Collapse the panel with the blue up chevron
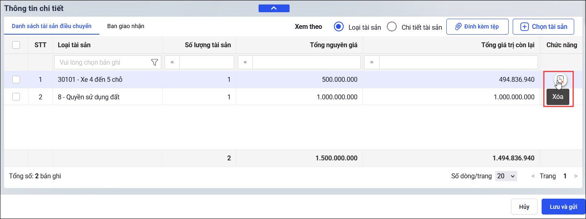 [x=274, y=8]
